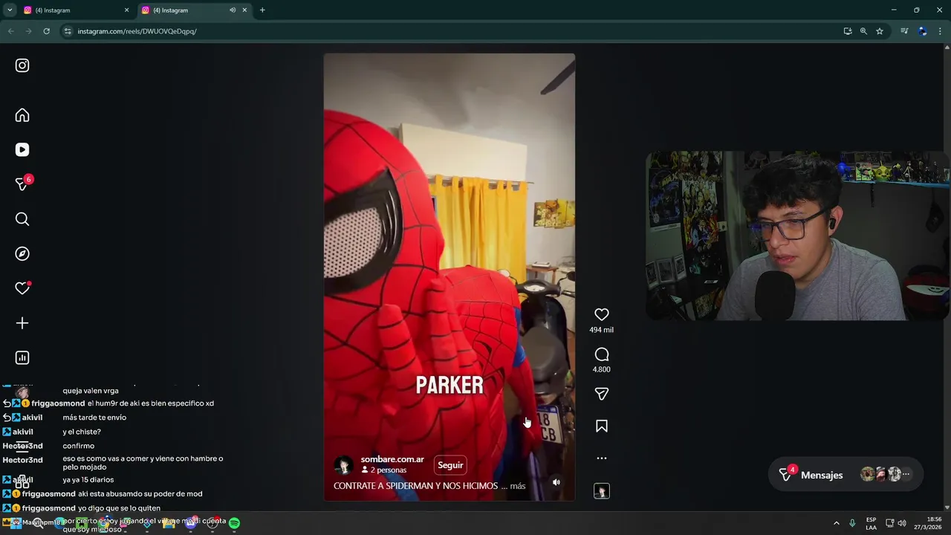Create a new post with the plus icon
This screenshot has height=535, width=951.
pyautogui.click(x=22, y=323)
